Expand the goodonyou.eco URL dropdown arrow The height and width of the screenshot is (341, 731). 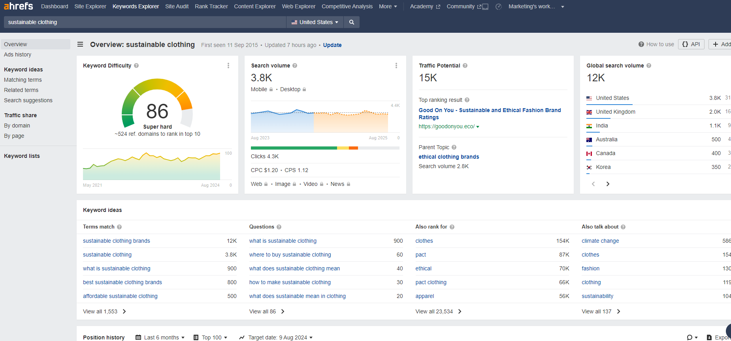[478, 127]
